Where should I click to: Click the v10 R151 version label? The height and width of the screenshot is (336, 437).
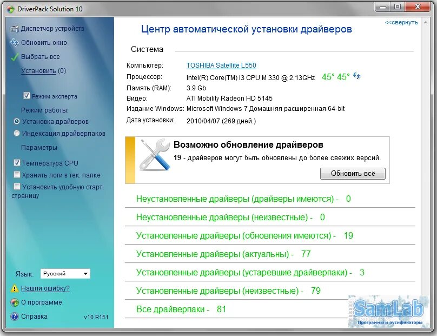coord(96,317)
